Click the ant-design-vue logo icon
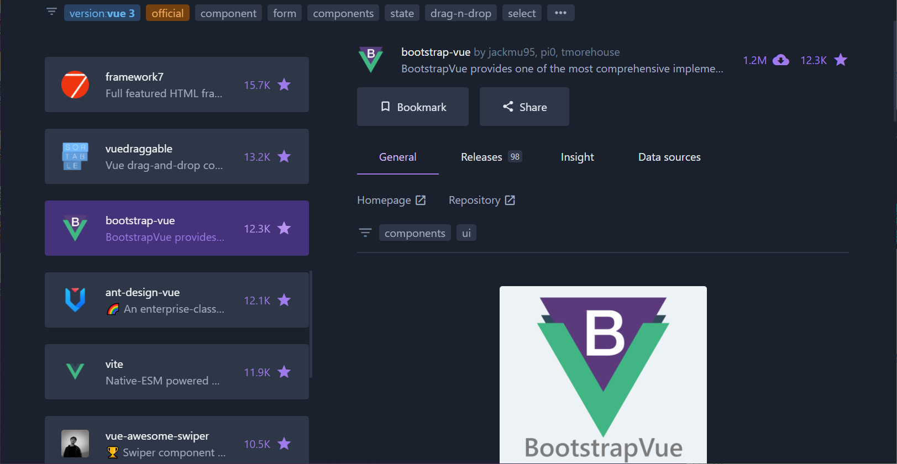The image size is (897, 464). (75, 300)
